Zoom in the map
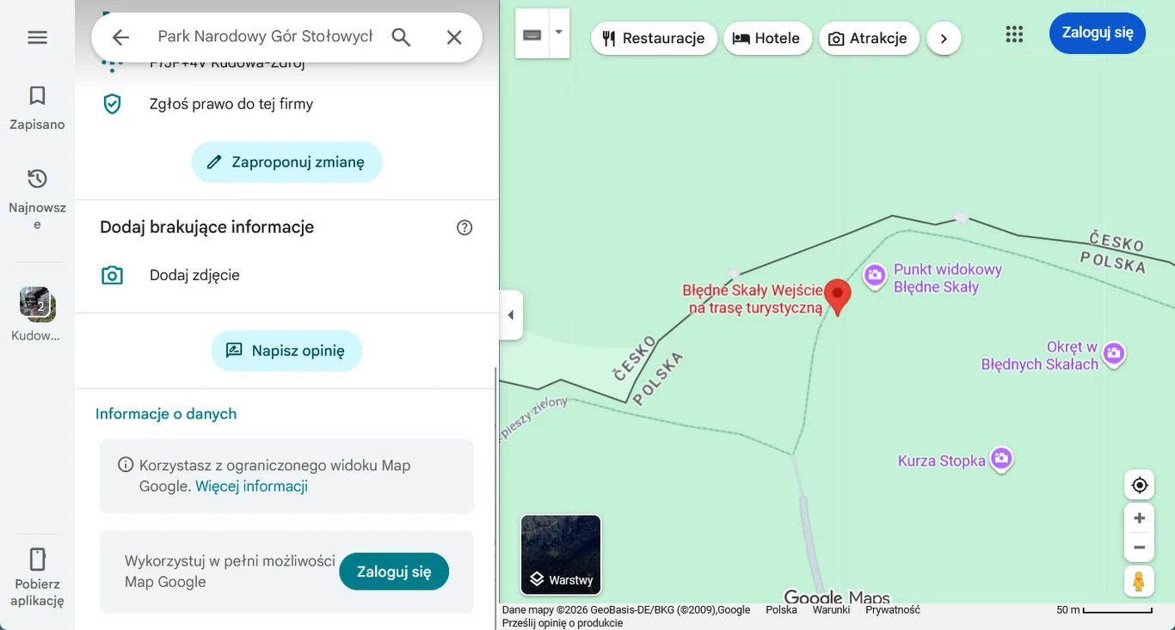 click(1140, 518)
